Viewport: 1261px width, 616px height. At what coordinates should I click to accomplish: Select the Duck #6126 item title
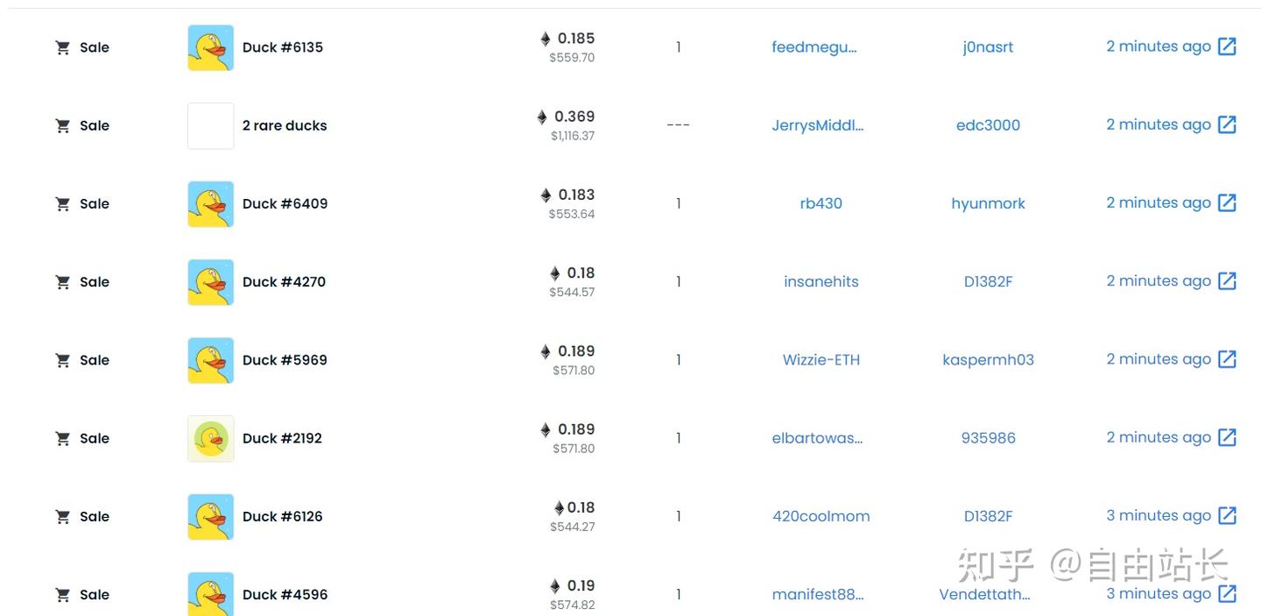(x=282, y=516)
